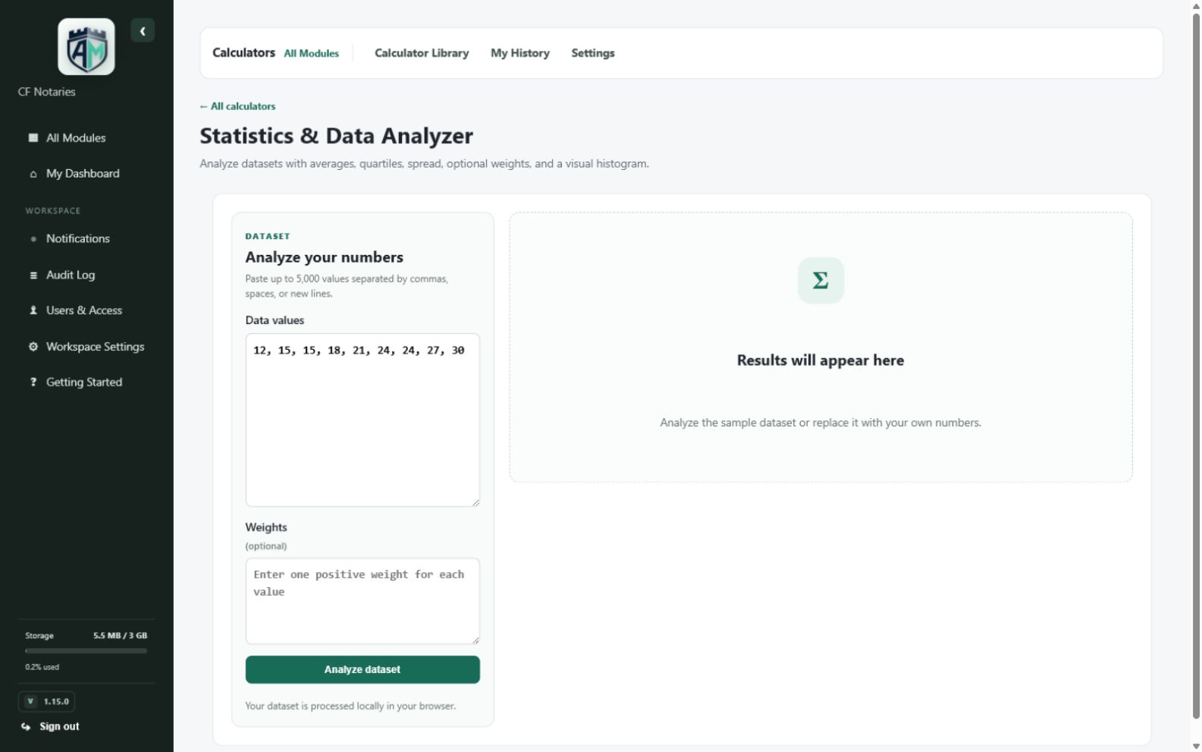Click the 'Analyze your numbers' heading
Screen dimensions: 1202x752
(324, 257)
